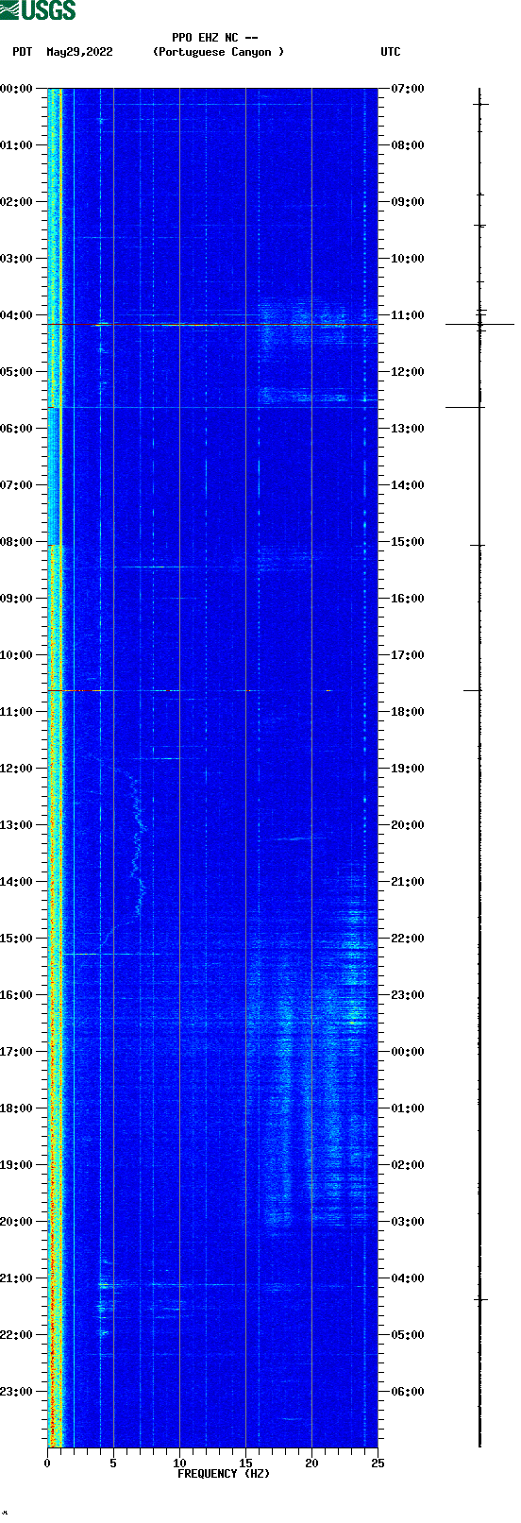This screenshot has height=1523, width=521.
Task: Click the 10:00 label on UTC axis
Action: tap(407, 259)
